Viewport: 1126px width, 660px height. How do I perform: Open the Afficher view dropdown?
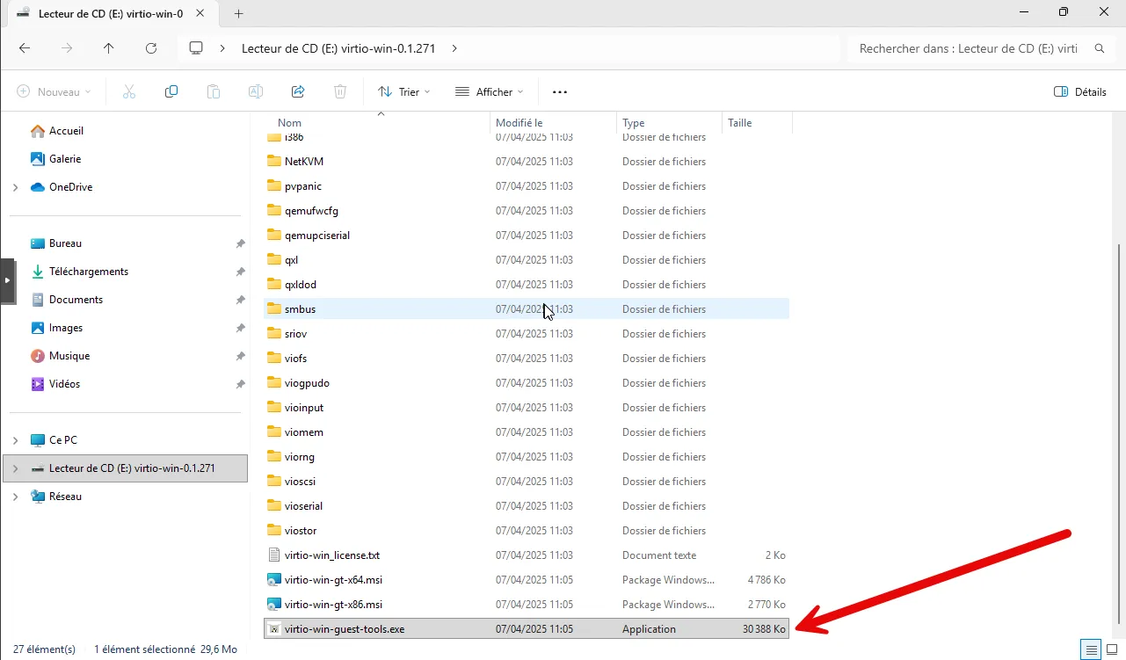489,91
